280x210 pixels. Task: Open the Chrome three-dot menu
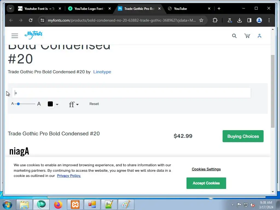[x=269, y=20]
